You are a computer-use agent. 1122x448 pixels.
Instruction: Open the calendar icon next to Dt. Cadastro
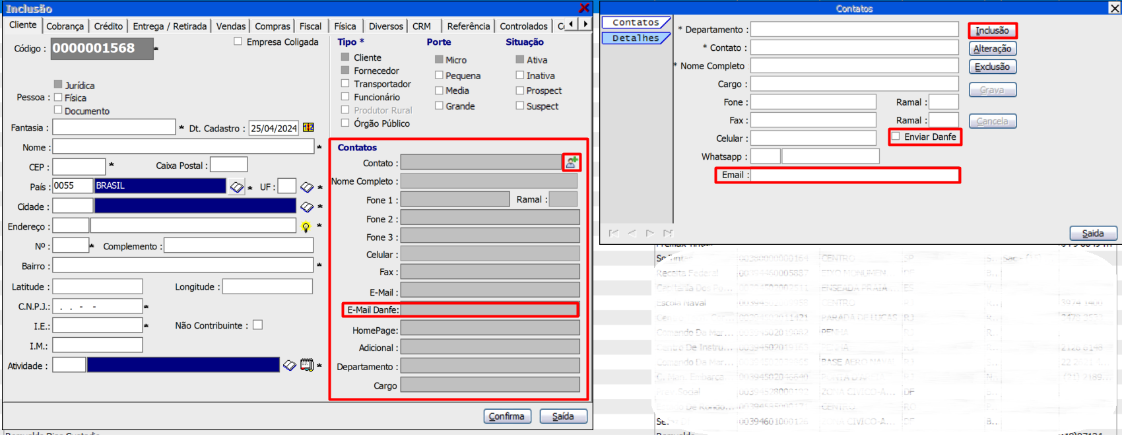[308, 127]
